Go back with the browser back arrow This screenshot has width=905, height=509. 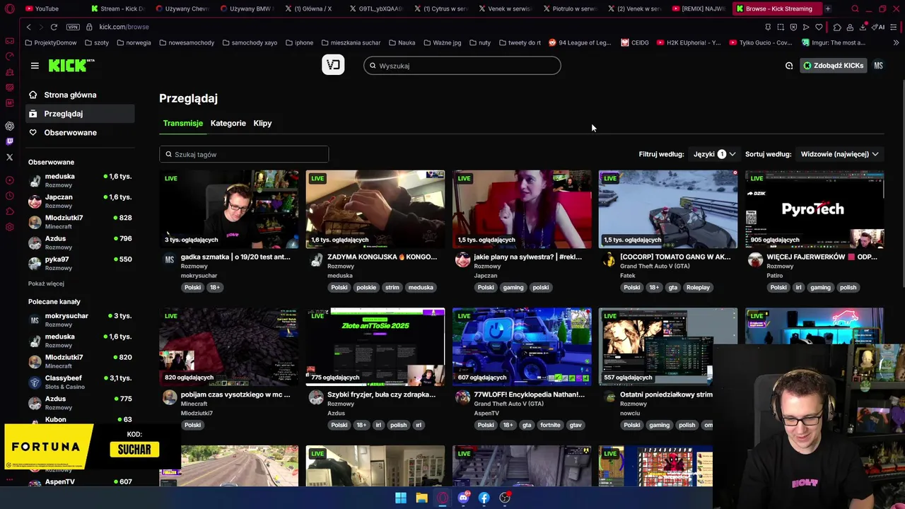pyautogui.click(x=28, y=27)
